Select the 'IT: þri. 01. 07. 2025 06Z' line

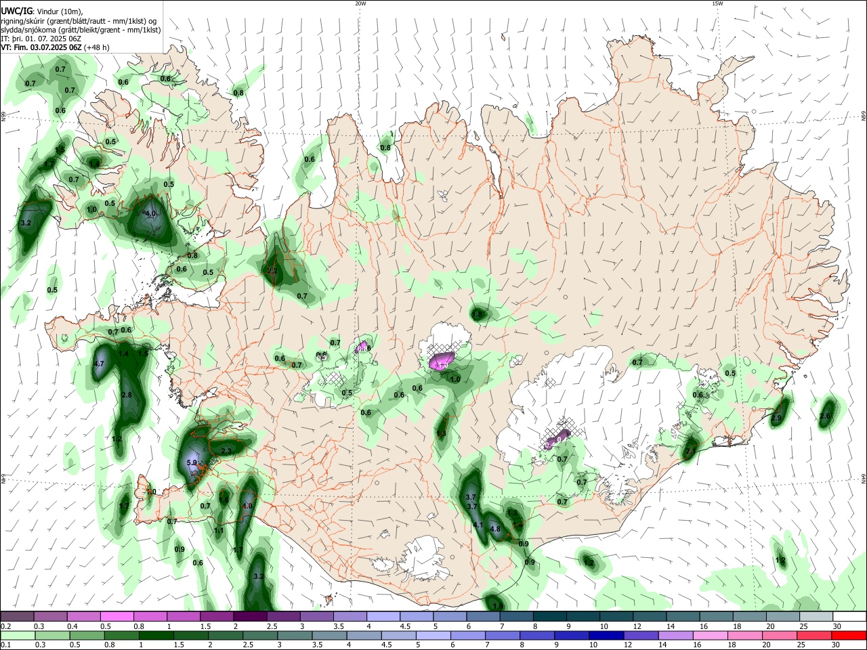(x=41, y=39)
